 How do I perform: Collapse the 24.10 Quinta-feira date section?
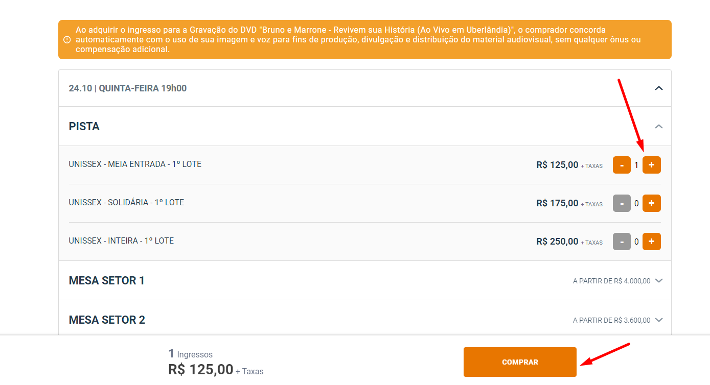659,88
